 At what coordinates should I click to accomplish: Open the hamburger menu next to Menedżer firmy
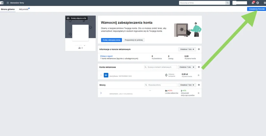(8, 3)
